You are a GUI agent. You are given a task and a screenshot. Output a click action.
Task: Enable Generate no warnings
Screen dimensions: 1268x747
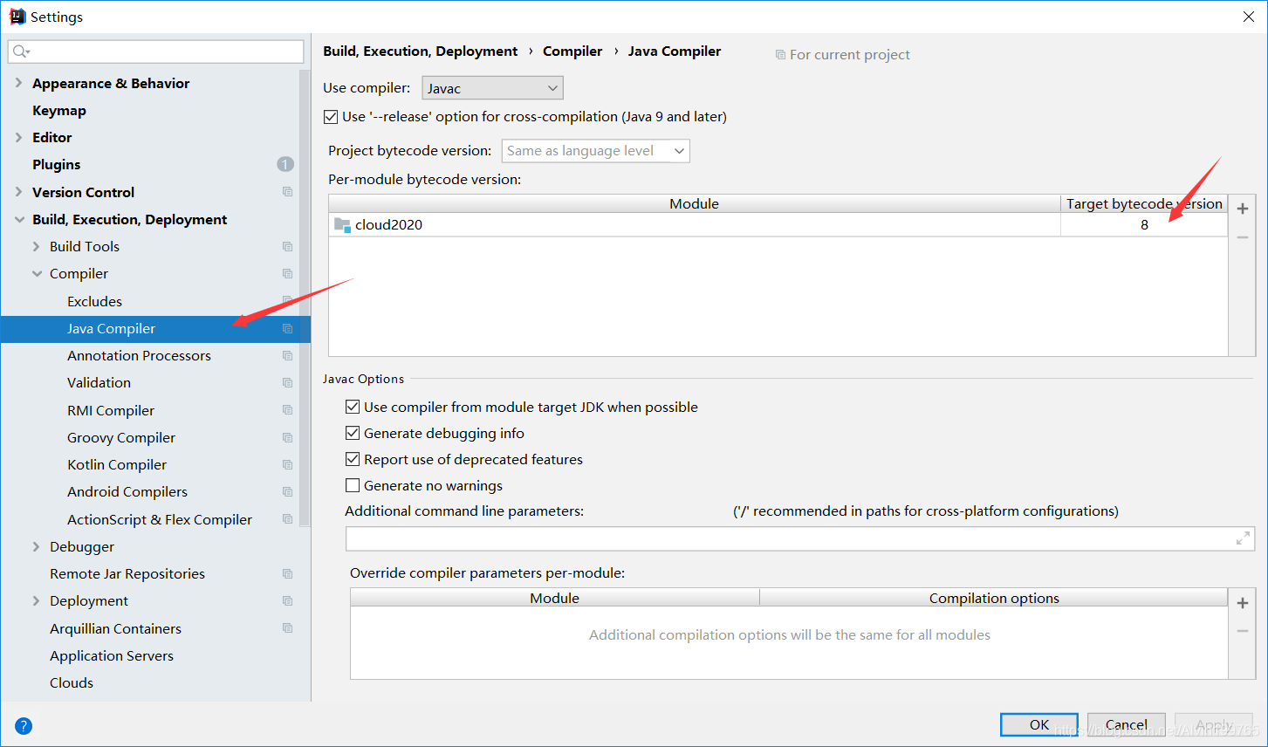353,485
